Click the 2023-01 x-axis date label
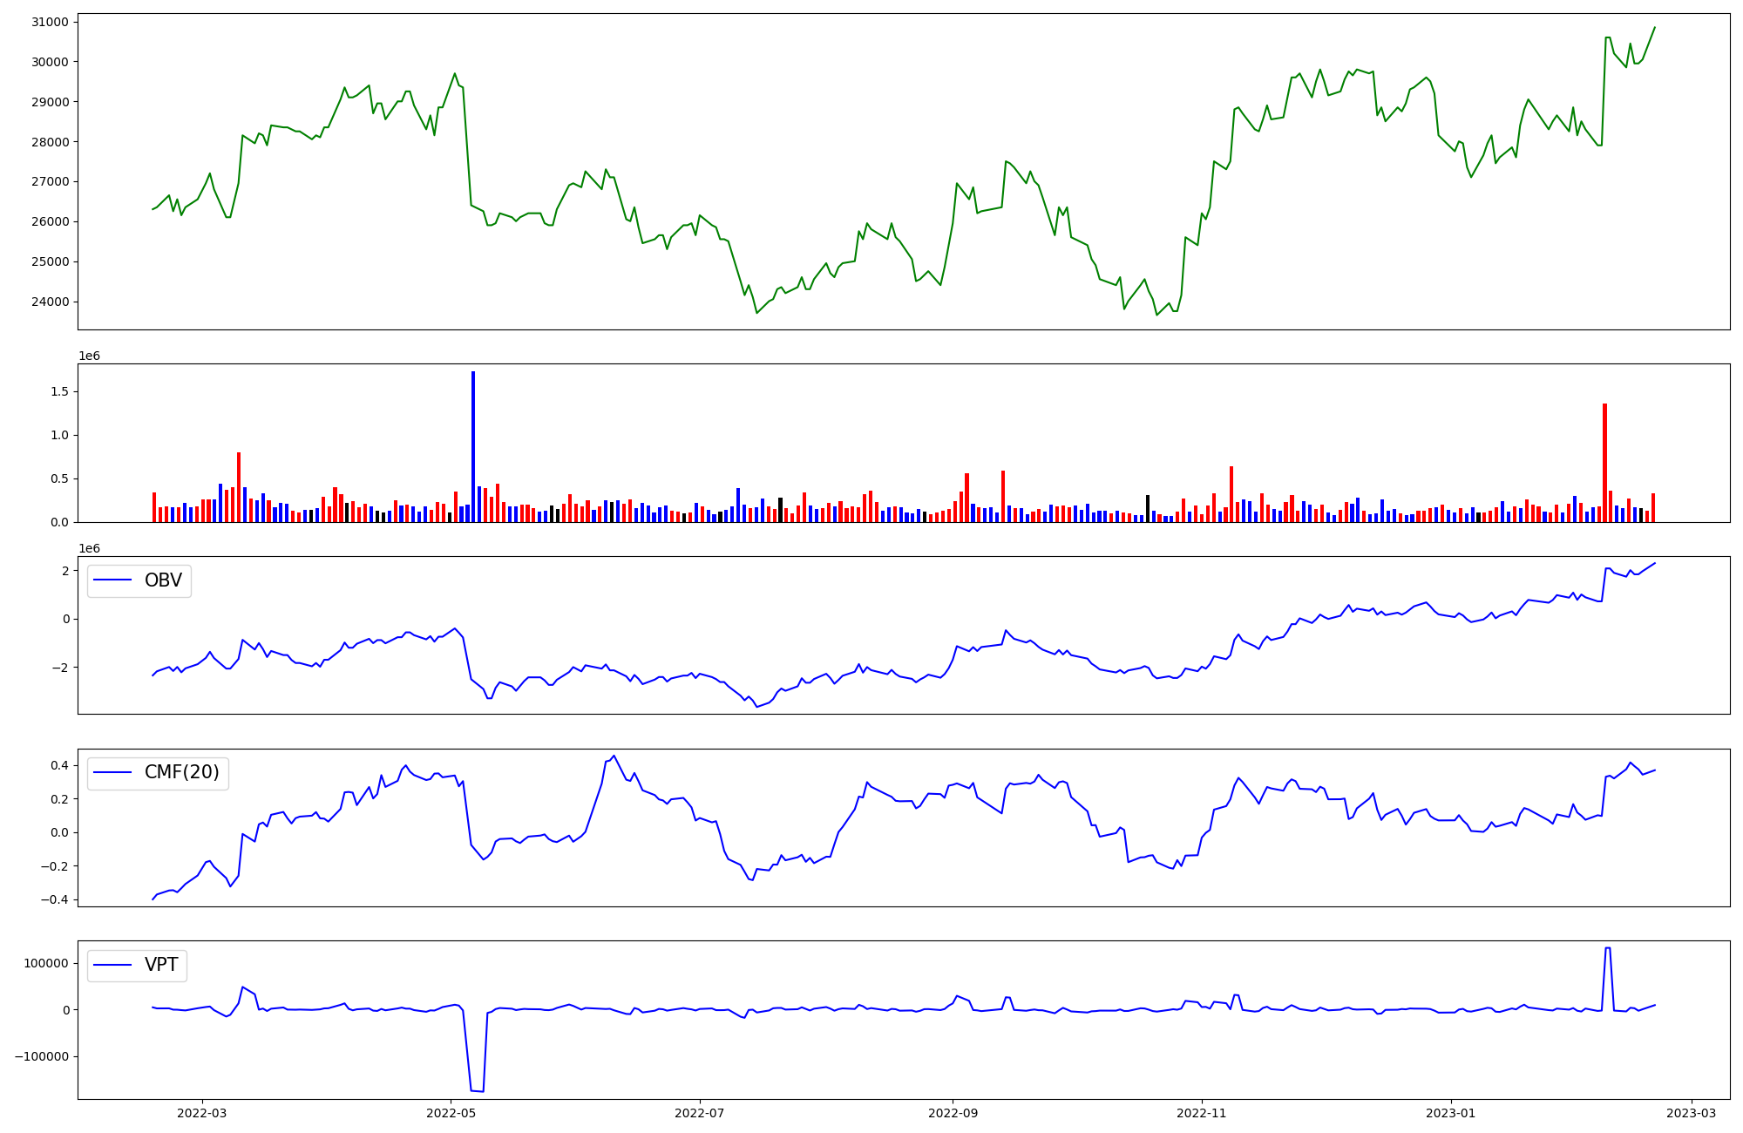 [1451, 1113]
